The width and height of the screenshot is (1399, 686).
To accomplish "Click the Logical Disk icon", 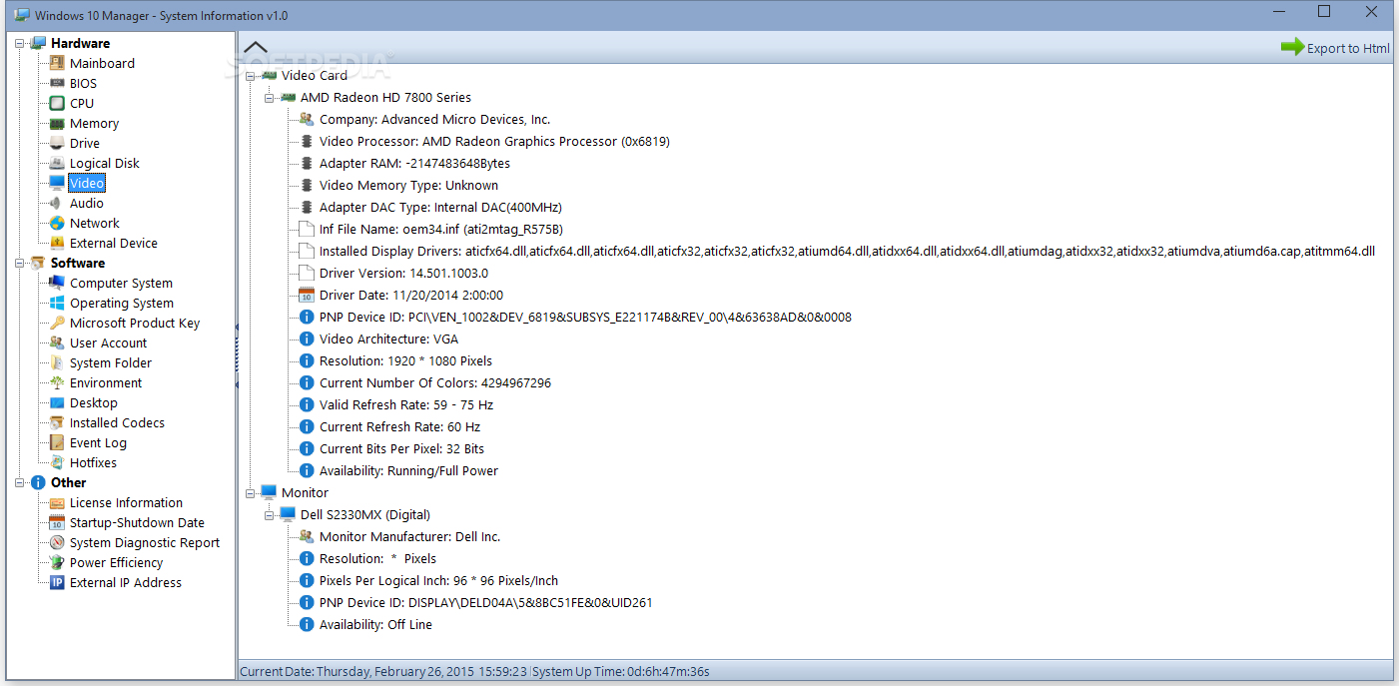I will tap(57, 163).
